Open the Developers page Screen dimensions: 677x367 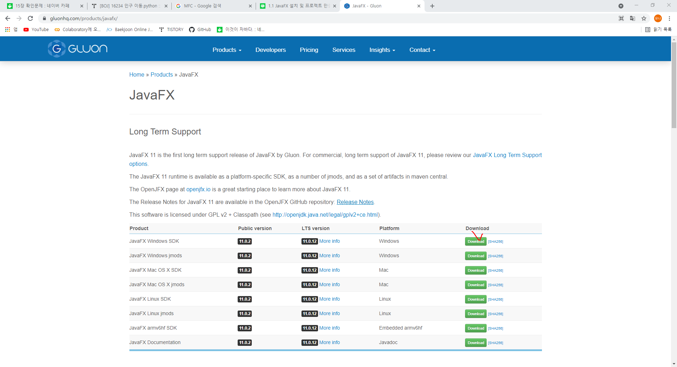click(x=270, y=50)
